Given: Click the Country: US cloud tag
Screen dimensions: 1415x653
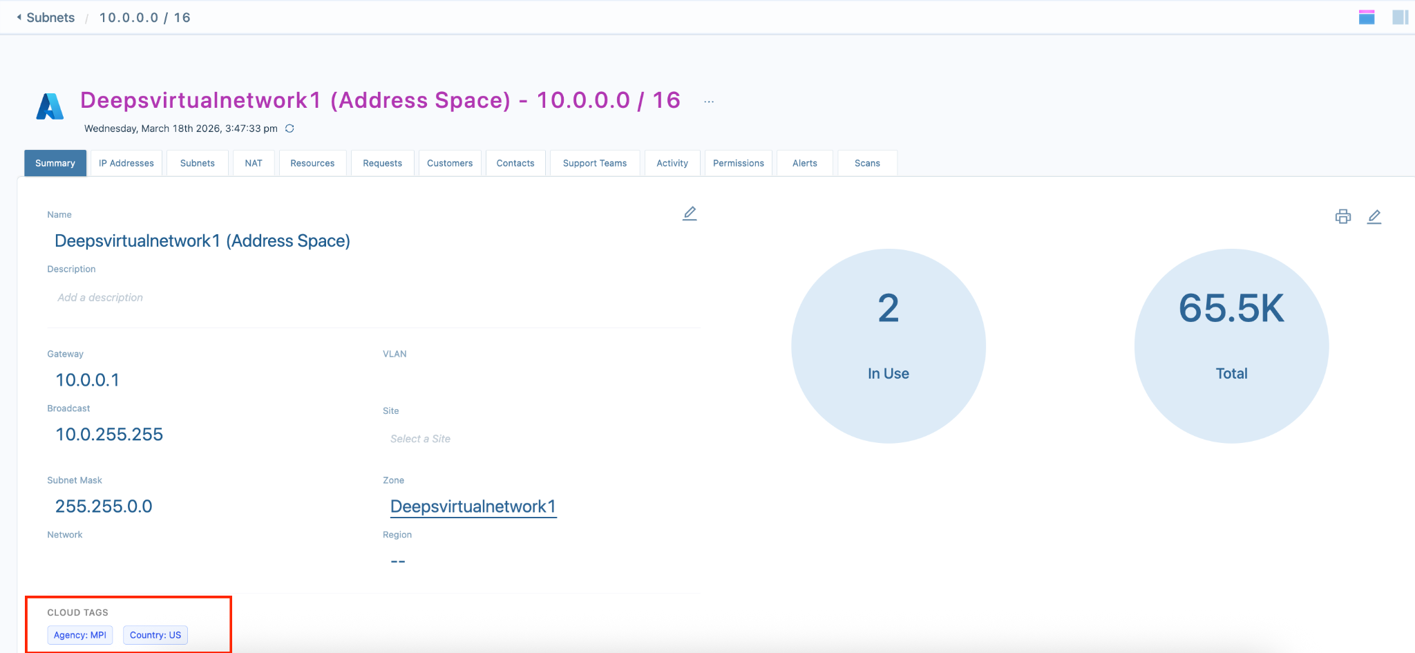Looking at the screenshot, I should pyautogui.click(x=155, y=635).
